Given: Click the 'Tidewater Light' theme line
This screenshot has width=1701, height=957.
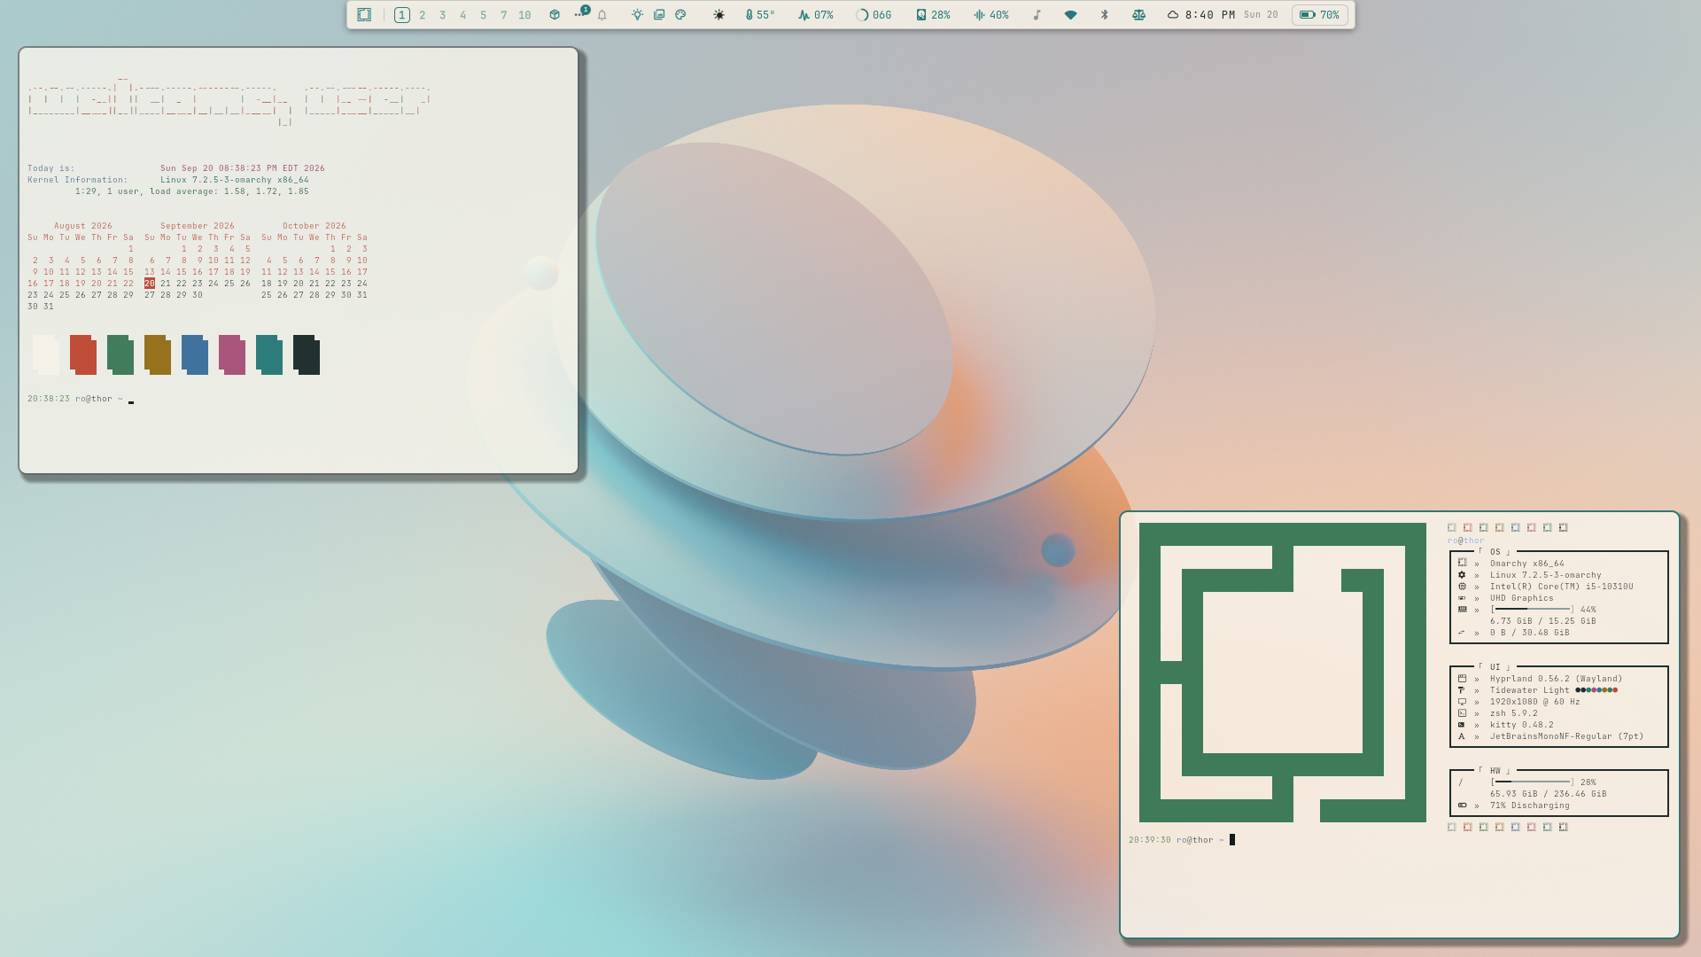Looking at the screenshot, I should (1554, 690).
